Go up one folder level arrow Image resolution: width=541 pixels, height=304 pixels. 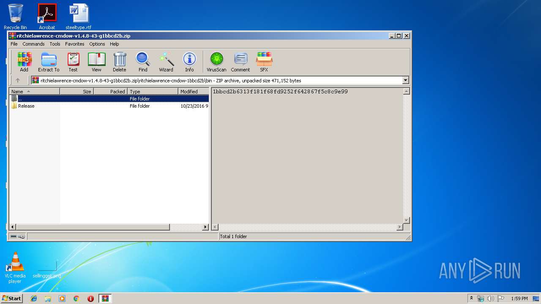click(18, 80)
